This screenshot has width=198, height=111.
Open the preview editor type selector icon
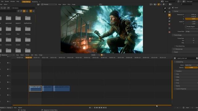pos(38,4)
